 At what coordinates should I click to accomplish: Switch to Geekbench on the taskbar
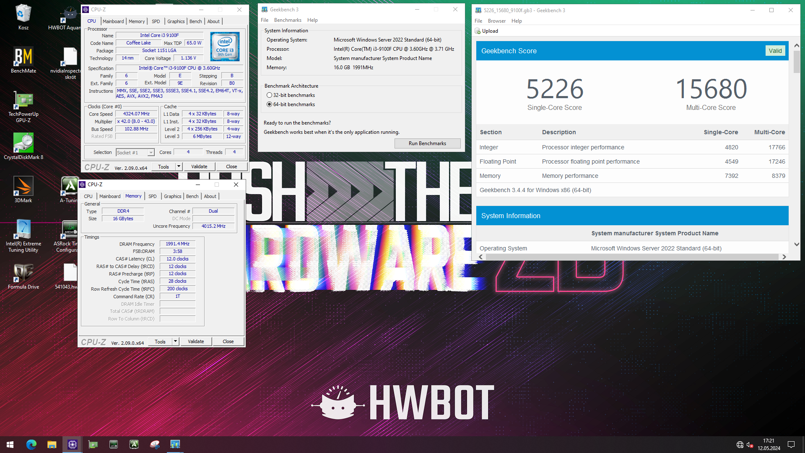(x=175, y=445)
